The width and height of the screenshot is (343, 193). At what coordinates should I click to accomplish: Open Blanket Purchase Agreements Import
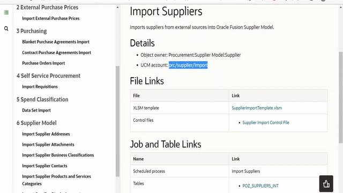pos(56,42)
